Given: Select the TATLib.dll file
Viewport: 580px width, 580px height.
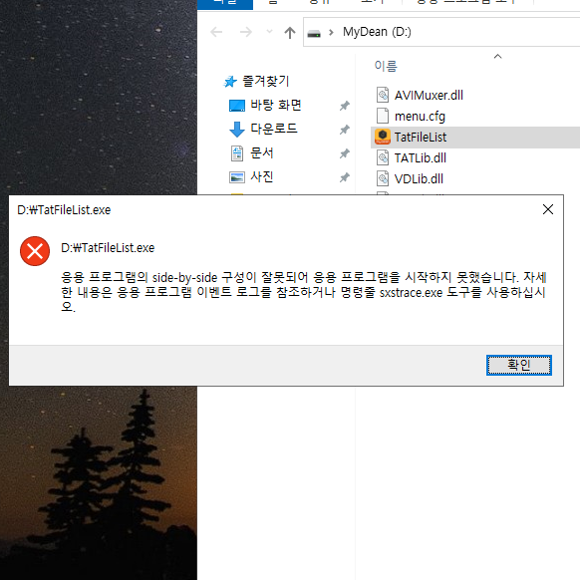Looking at the screenshot, I should click(x=421, y=157).
